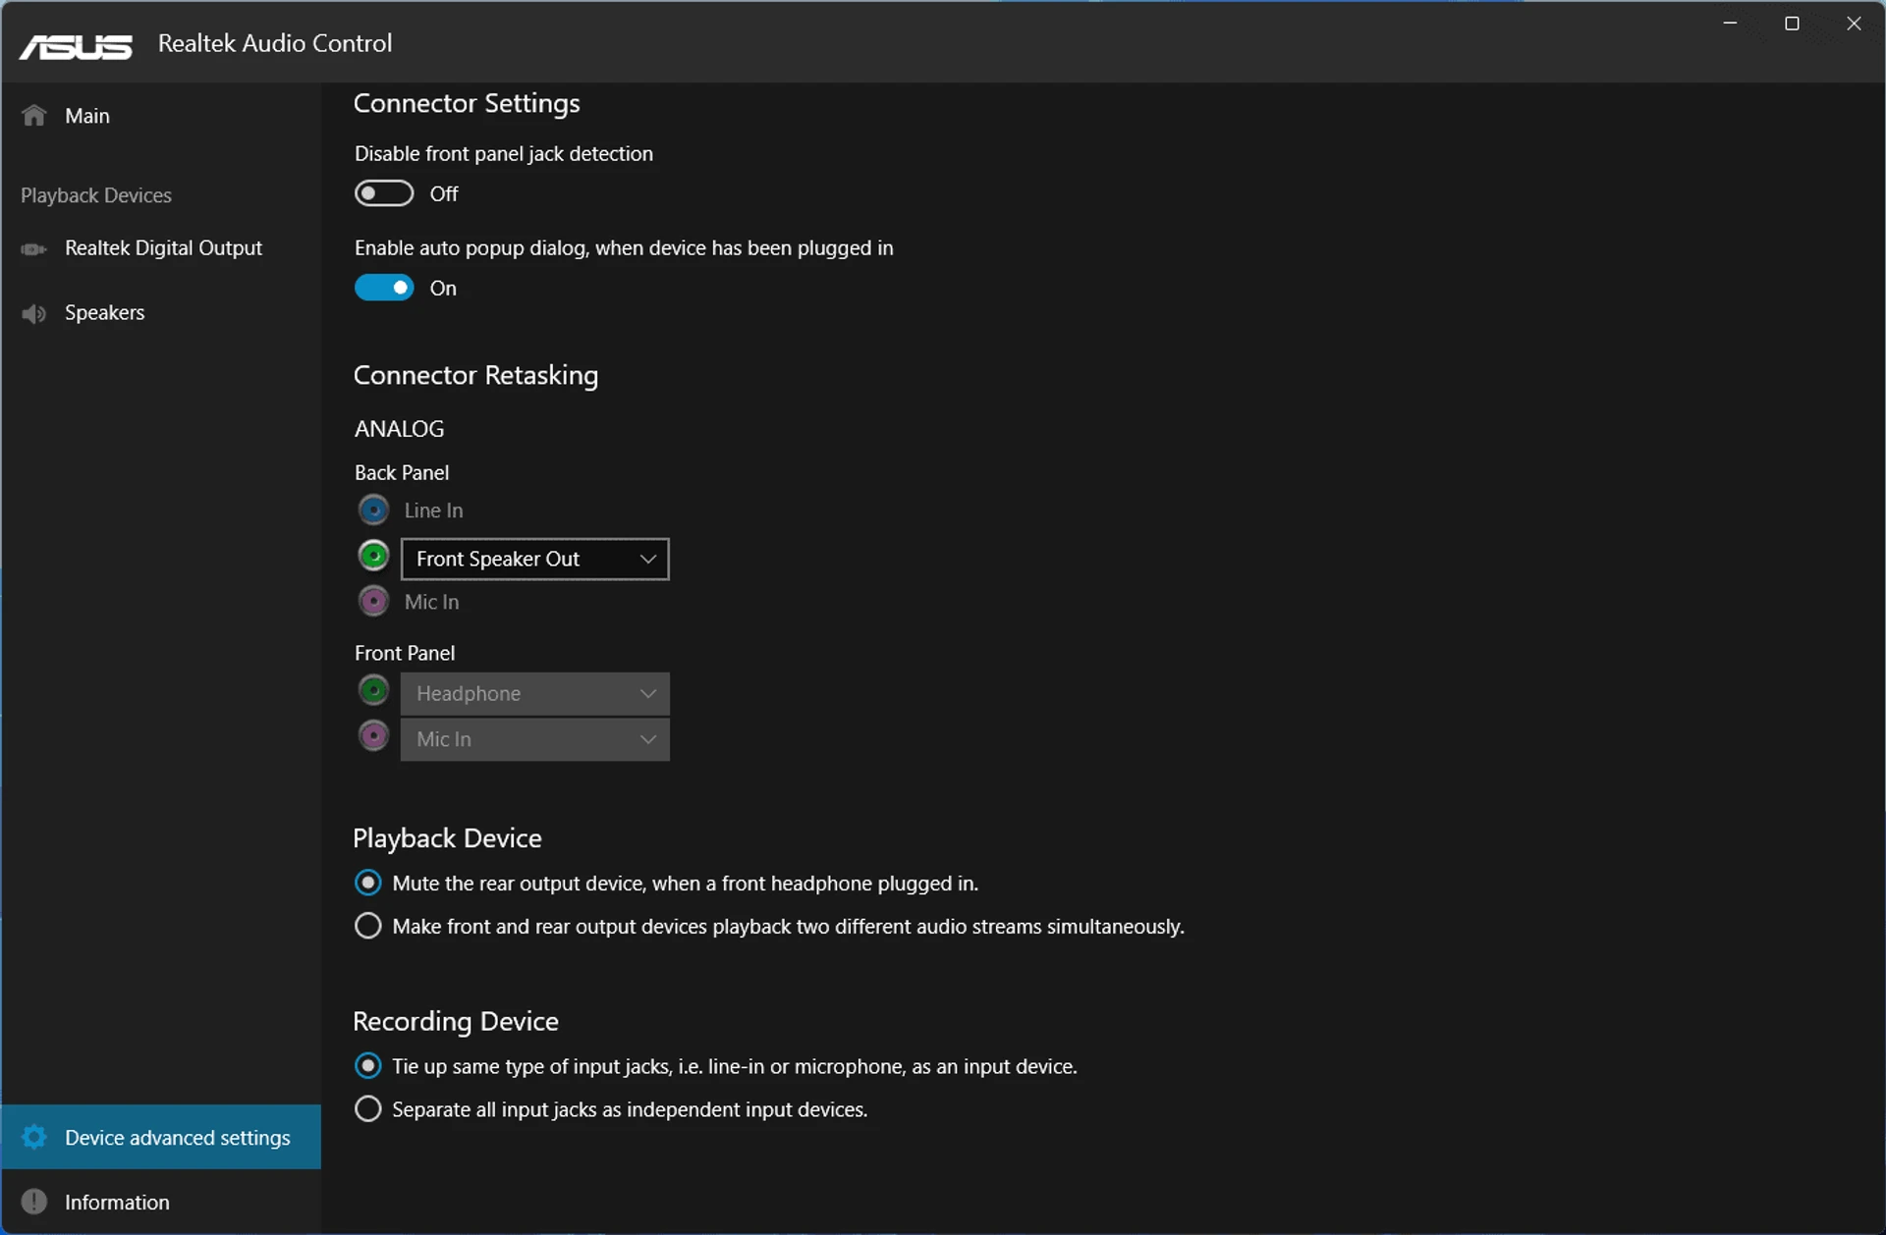Click the Connector Settings heading
The image size is (1886, 1235).
[x=467, y=103]
